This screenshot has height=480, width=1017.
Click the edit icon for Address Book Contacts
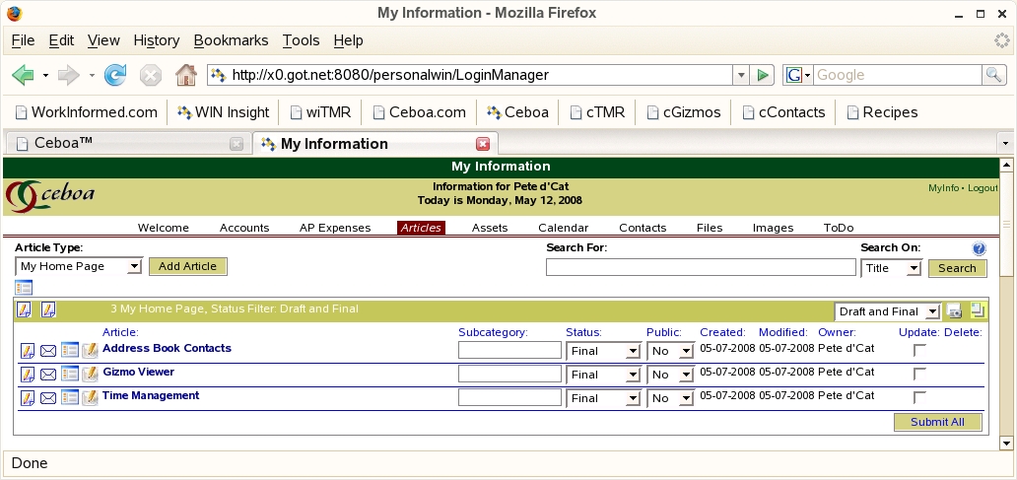[28, 350]
